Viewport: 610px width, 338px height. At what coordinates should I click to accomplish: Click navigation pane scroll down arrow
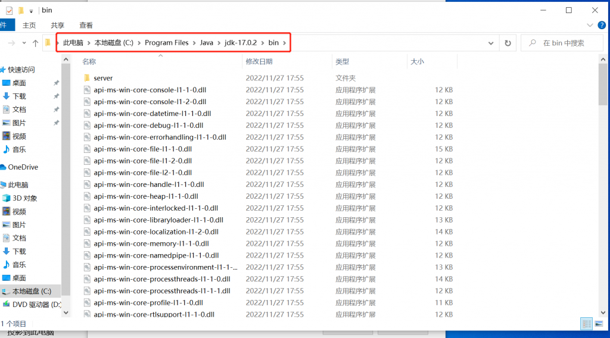coord(66,312)
